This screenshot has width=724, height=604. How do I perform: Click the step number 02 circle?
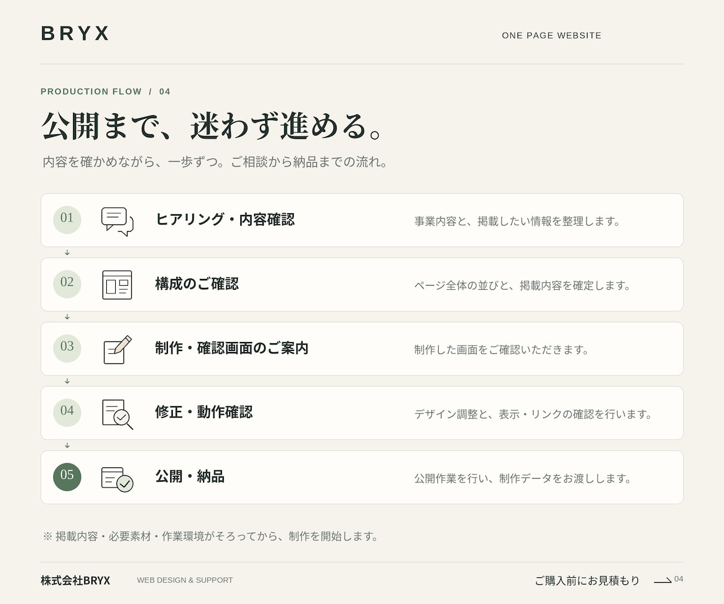click(67, 284)
